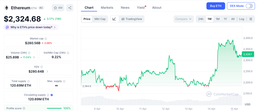This screenshot has height=111, width=258.
Task: Click the $2,324.68 price value
Action: coord(22,19)
